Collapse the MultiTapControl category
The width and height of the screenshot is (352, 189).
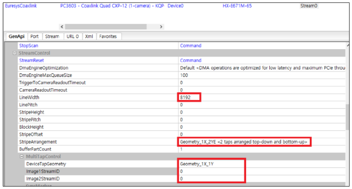click(22, 156)
